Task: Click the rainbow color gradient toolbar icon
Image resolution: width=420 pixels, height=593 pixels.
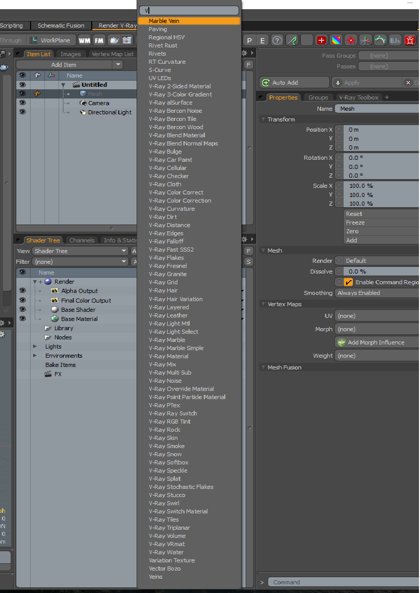Action: point(336,40)
